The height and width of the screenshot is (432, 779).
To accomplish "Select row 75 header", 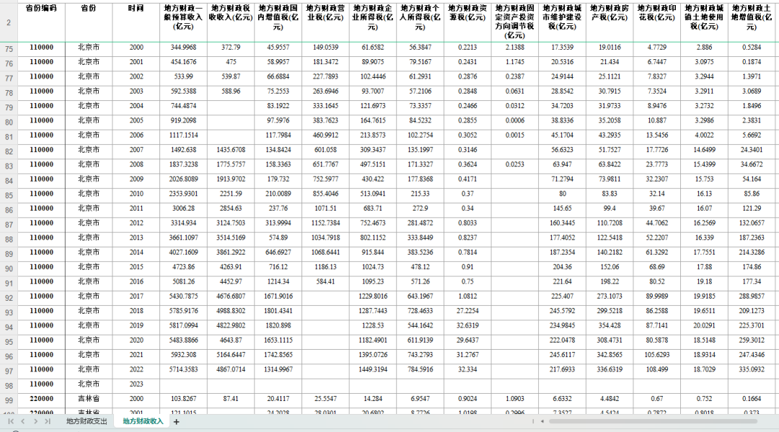I will 9,48.
